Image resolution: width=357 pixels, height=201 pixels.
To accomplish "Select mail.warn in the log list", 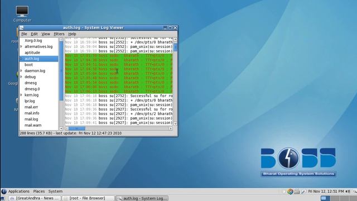I will pyautogui.click(x=33, y=125).
